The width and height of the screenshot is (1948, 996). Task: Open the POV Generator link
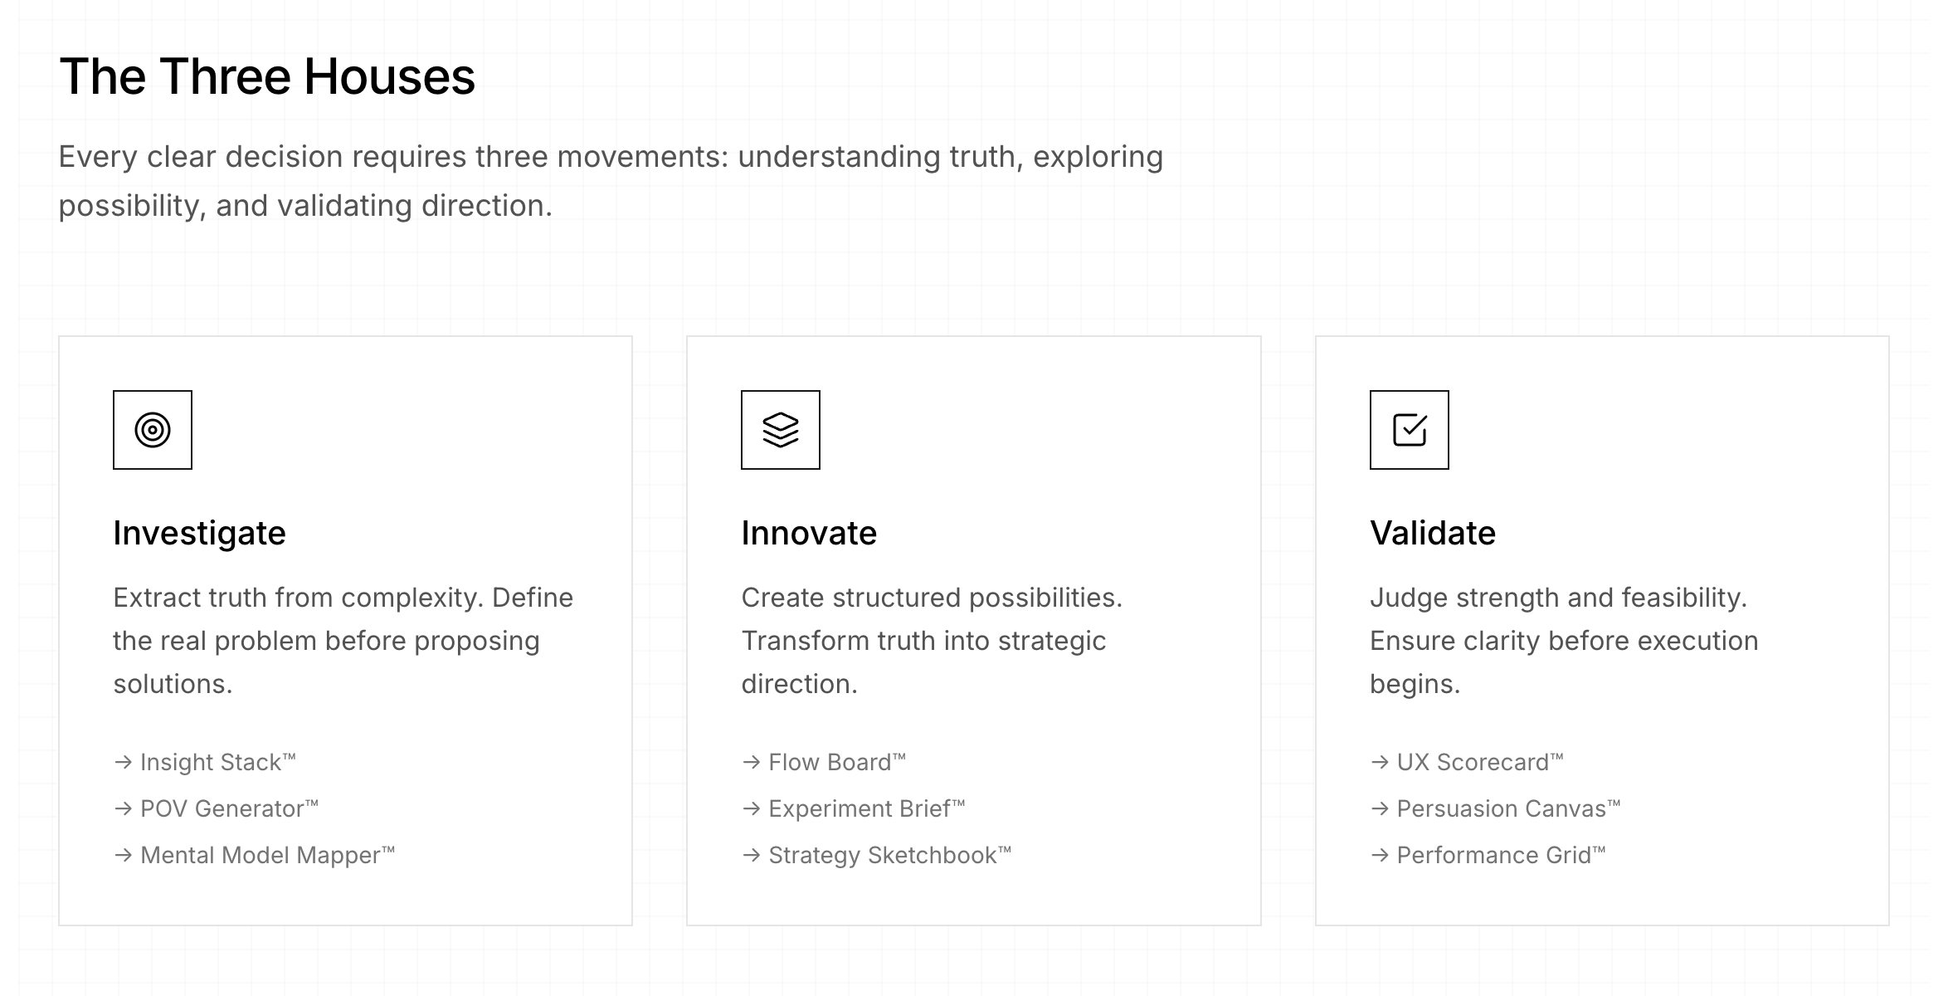click(229, 808)
